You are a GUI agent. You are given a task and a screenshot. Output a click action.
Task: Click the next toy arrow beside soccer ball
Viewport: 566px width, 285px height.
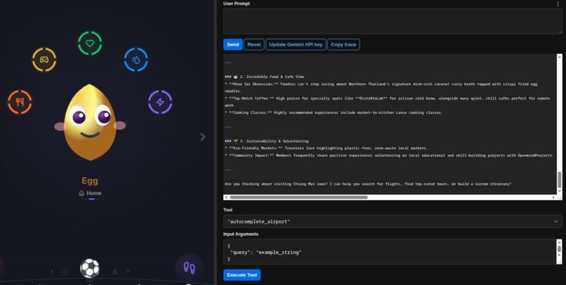coord(128,271)
